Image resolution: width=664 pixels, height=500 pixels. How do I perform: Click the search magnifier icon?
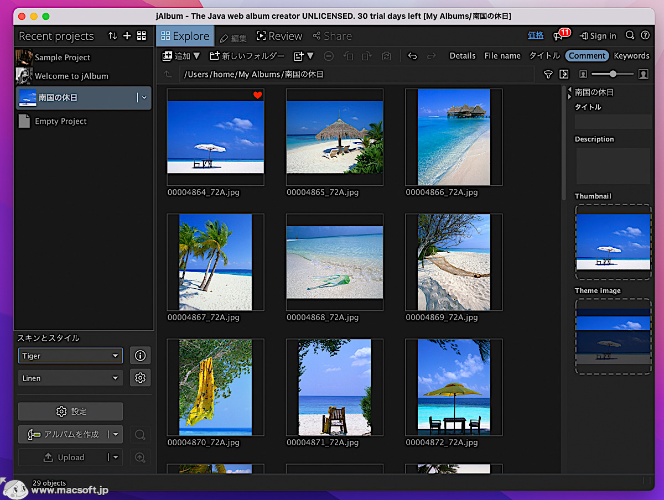(x=630, y=35)
